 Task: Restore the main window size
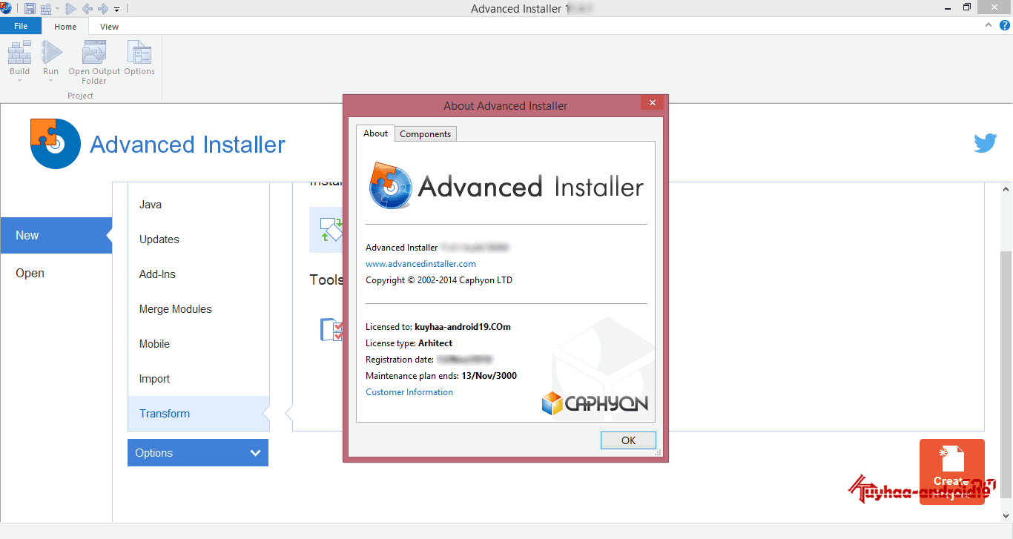966,7
